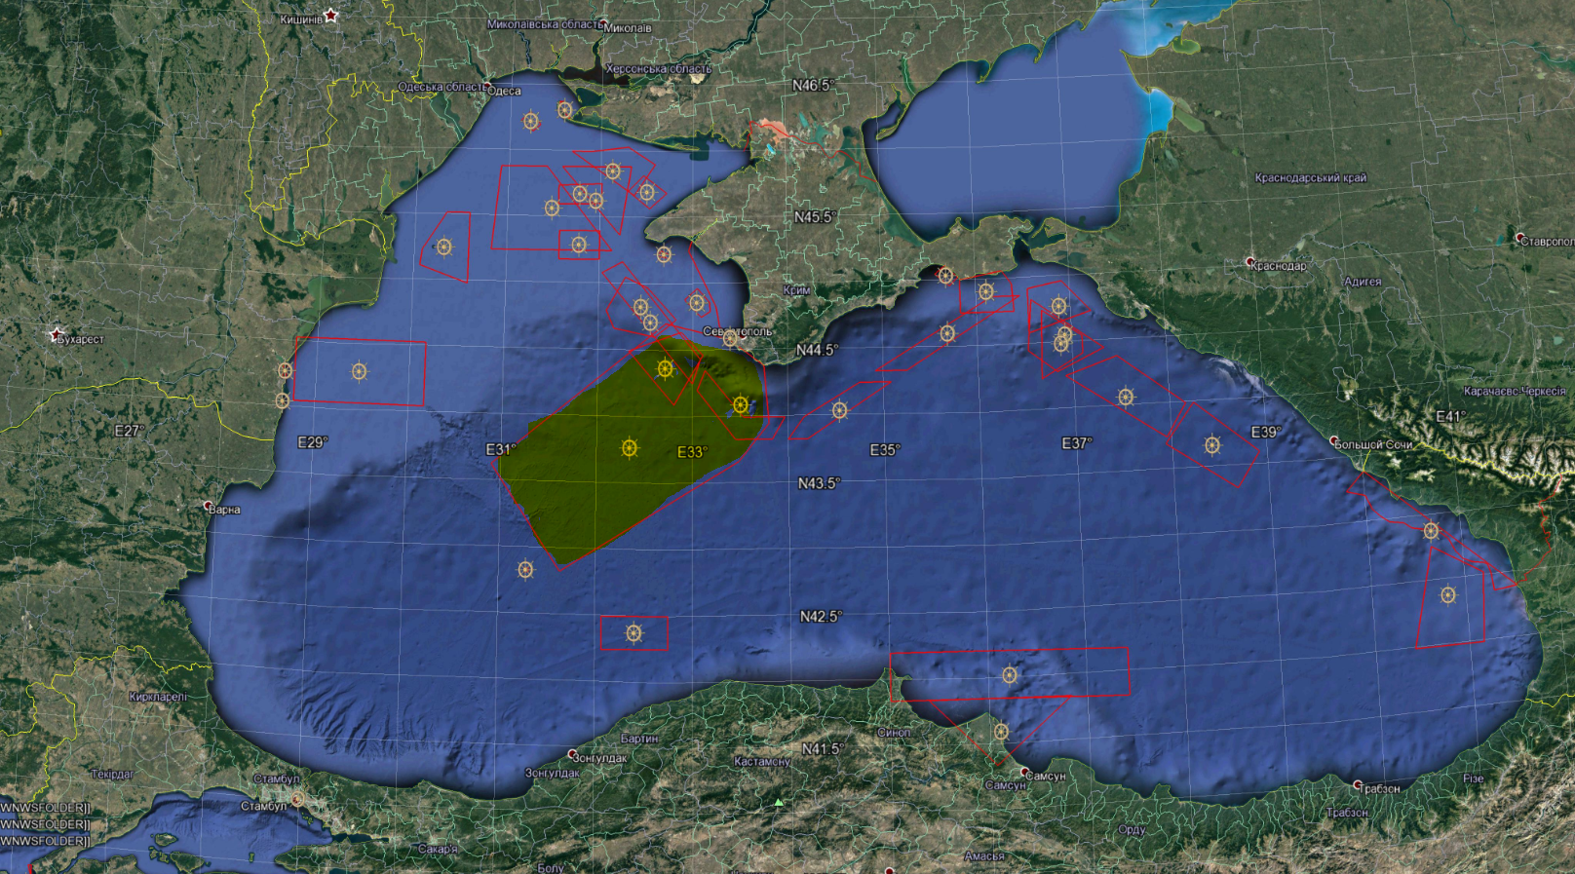Select the wheel marker in the zone left of E39° label

[x=1212, y=445]
